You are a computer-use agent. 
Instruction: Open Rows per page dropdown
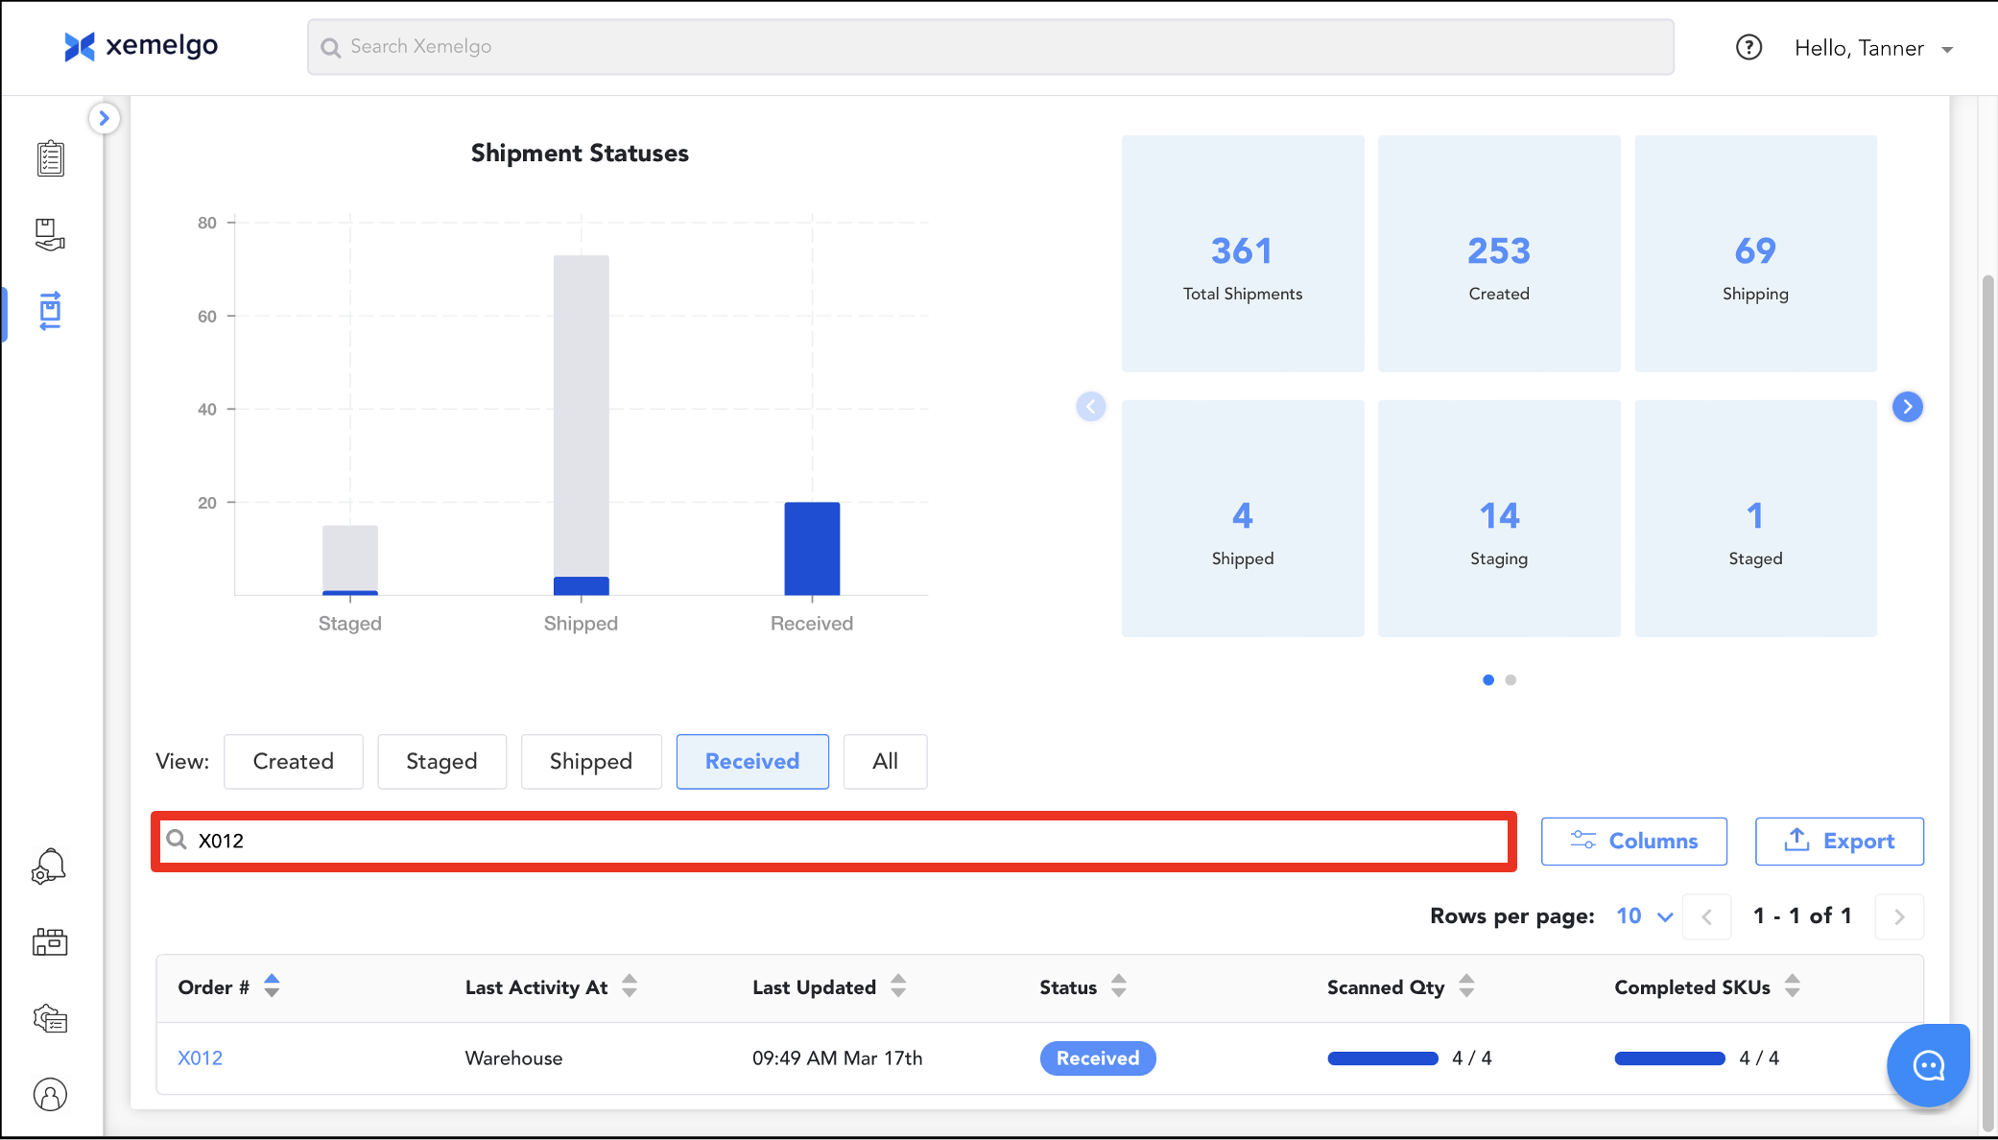1644,915
